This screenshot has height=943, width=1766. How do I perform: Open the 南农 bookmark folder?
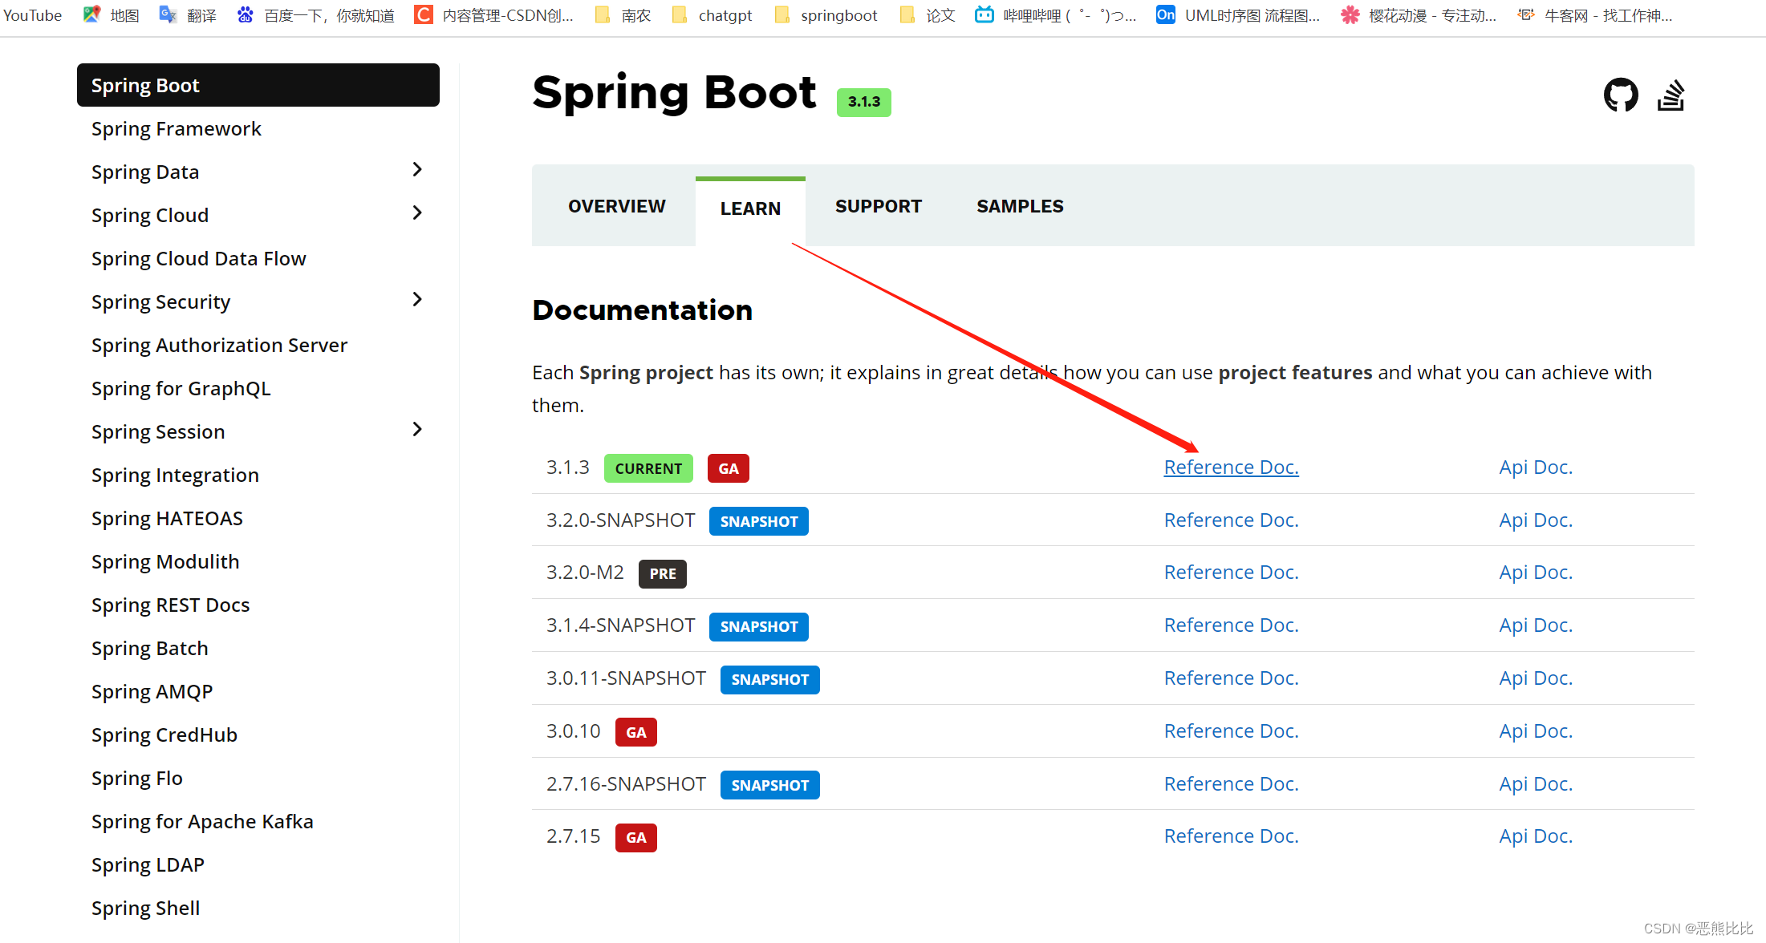click(623, 15)
